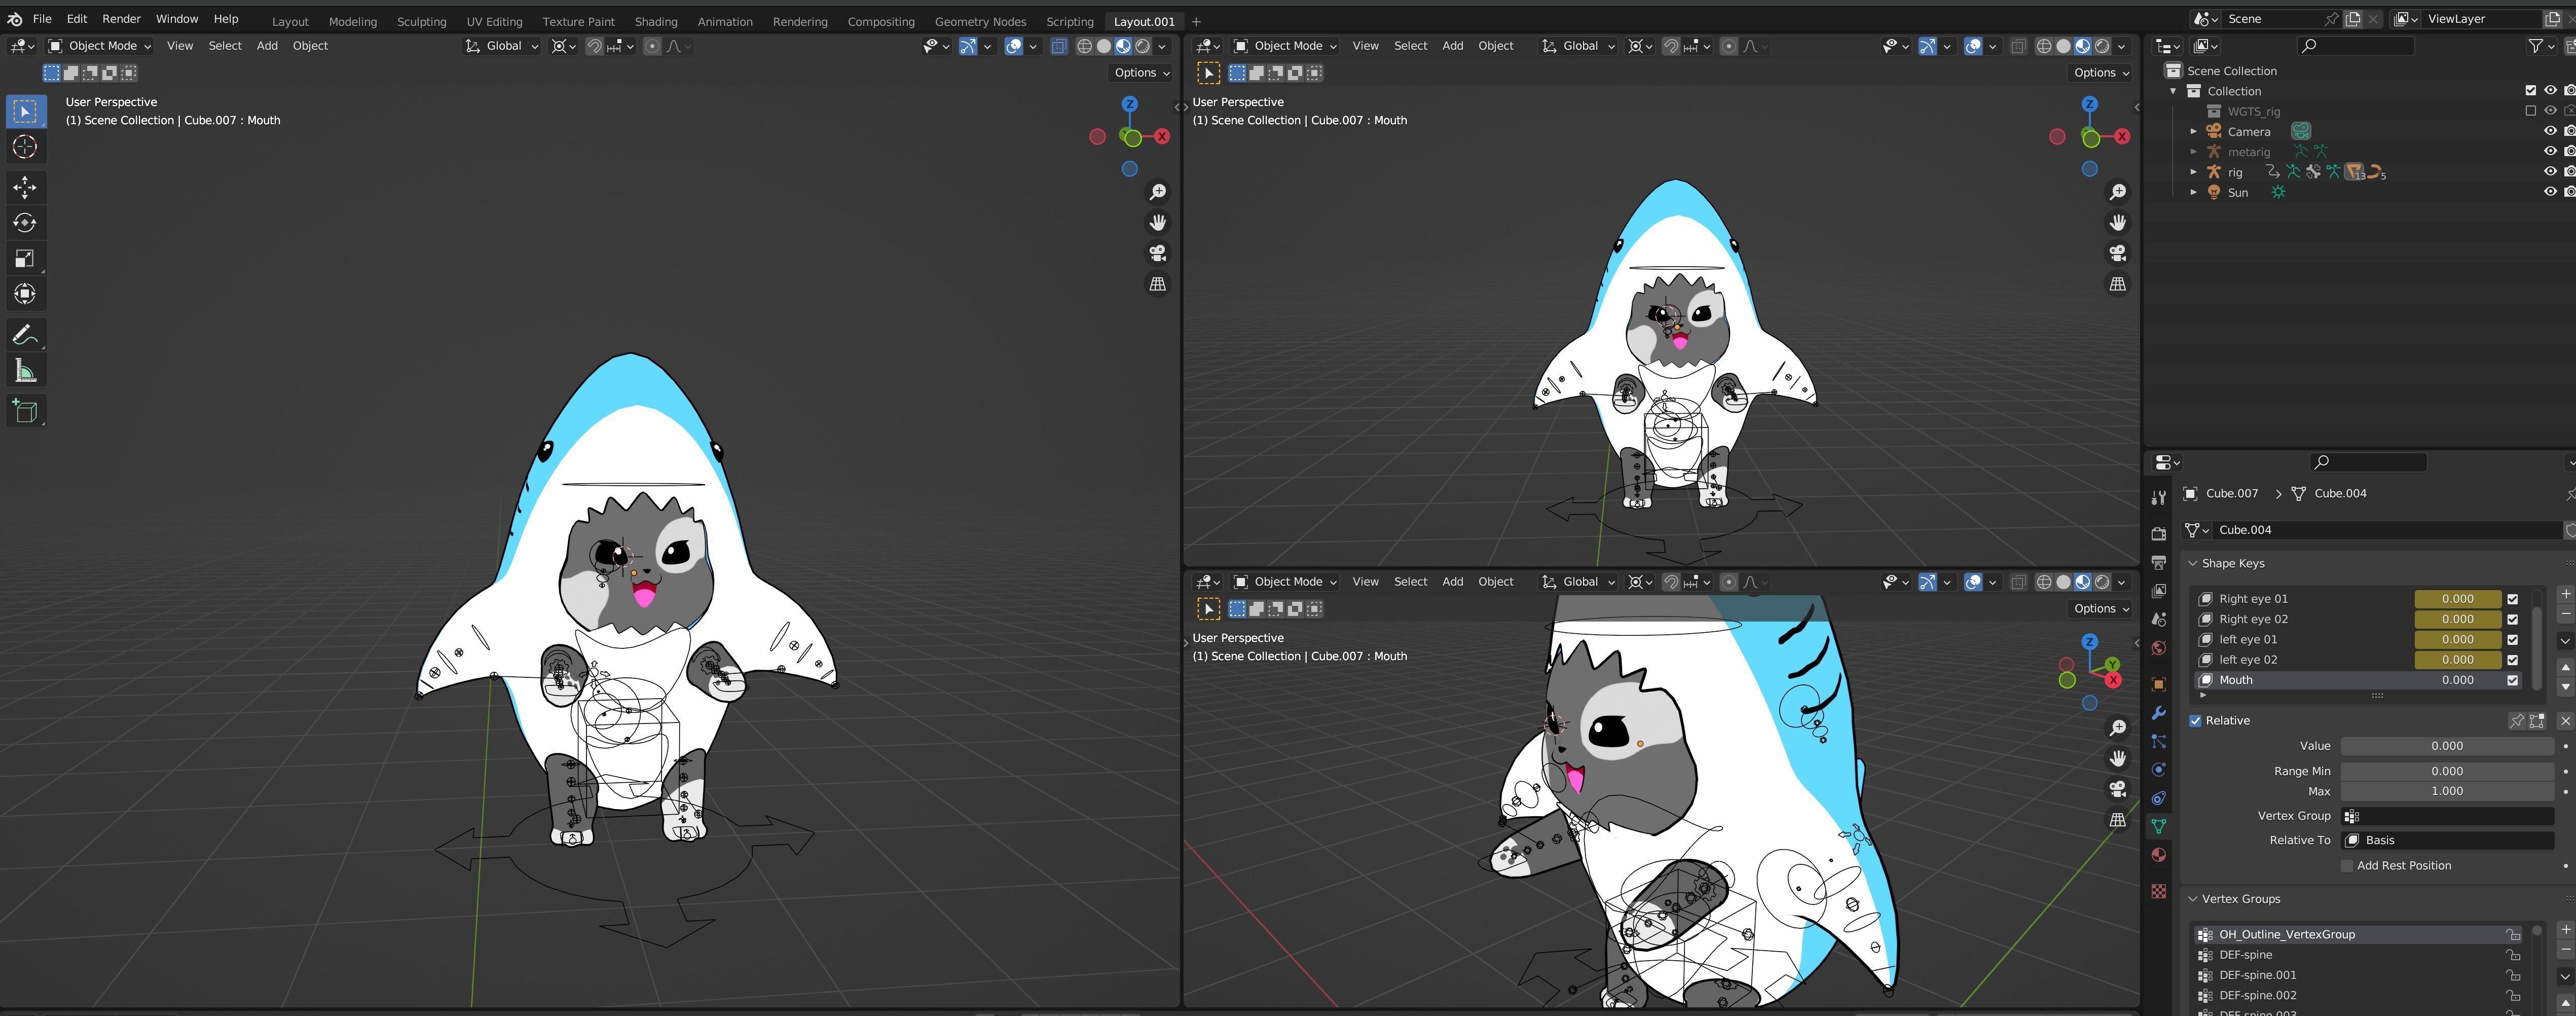This screenshot has height=1016, width=2576.
Task: Hide metarig in outliner via eye icon
Action: click(x=2550, y=152)
